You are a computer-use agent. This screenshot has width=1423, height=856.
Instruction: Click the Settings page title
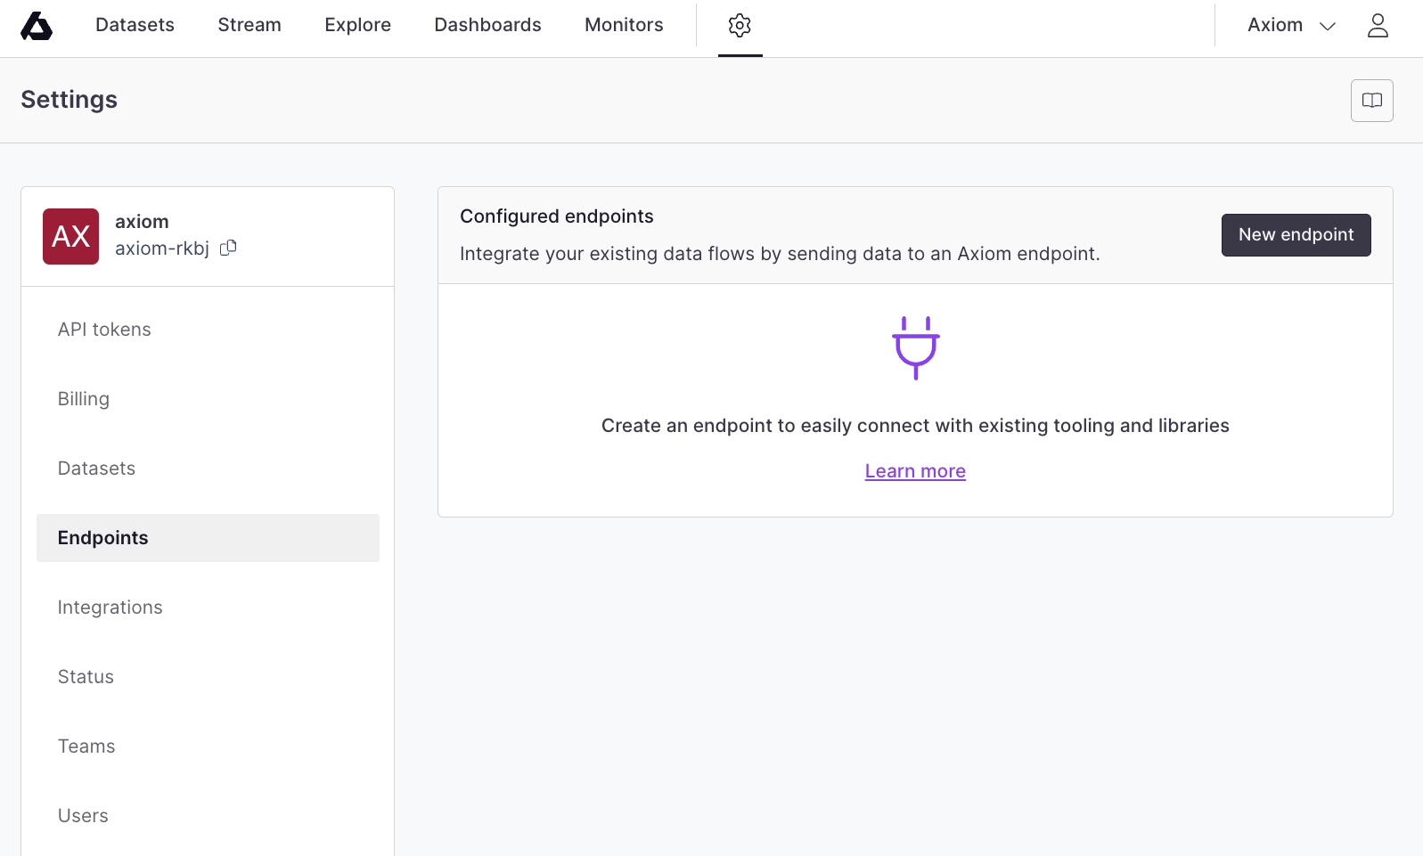pos(70,100)
